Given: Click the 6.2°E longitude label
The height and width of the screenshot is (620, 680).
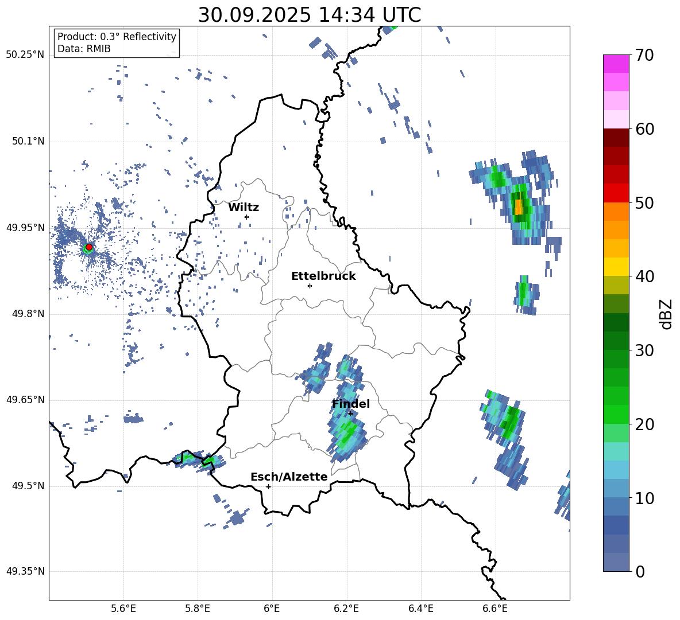Looking at the screenshot, I should click(346, 609).
